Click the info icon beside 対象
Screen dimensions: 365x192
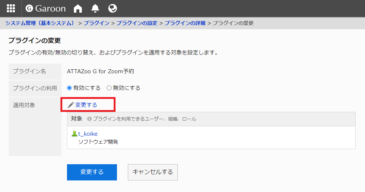pos(89,119)
